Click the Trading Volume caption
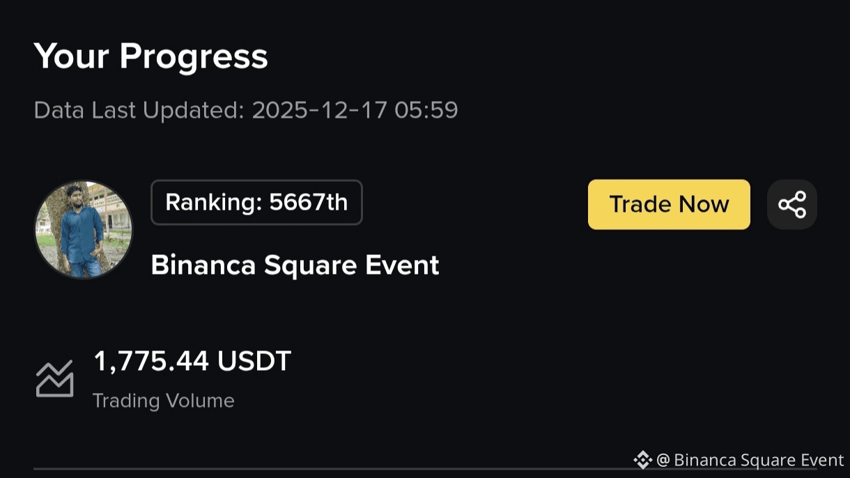 pos(163,401)
